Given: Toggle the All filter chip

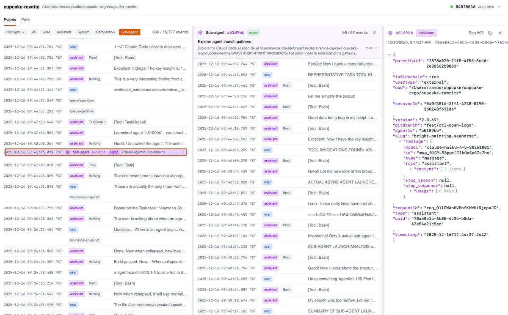Looking at the screenshot, I should pos(34,32).
